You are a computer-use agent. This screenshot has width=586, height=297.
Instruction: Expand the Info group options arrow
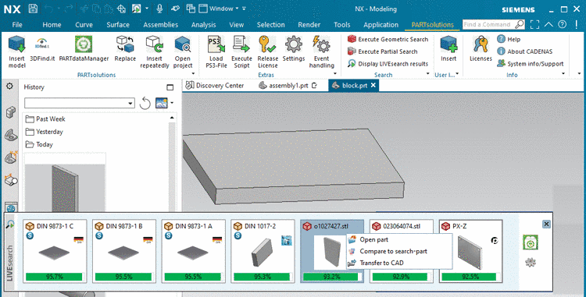click(563, 74)
